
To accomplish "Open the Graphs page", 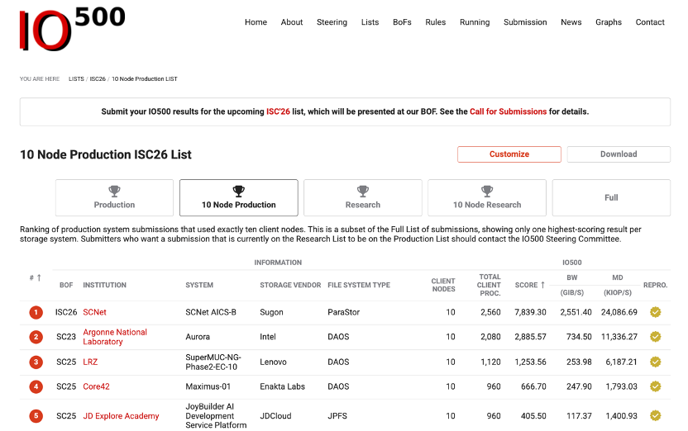I will tap(609, 22).
